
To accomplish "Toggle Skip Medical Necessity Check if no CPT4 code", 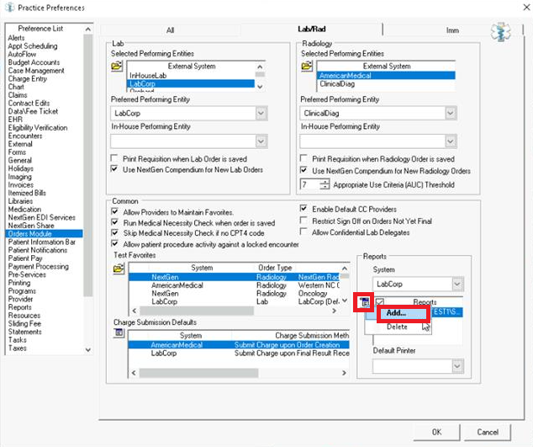I will pyautogui.click(x=115, y=232).
